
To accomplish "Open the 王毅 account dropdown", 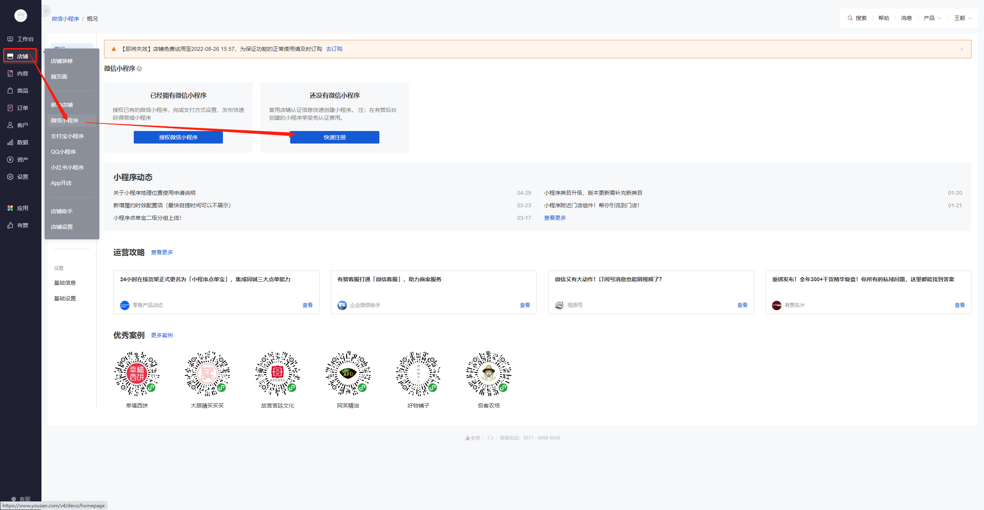I will 962,18.
